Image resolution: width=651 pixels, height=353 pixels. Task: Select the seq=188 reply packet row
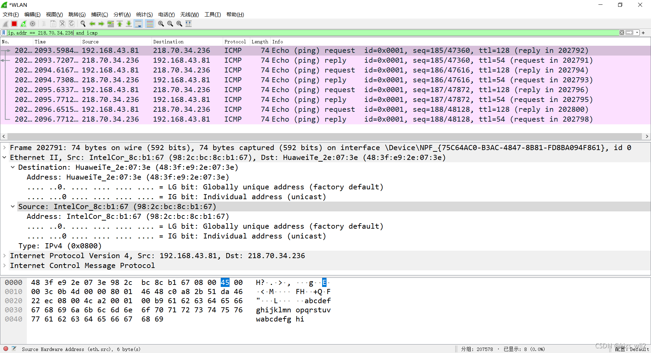click(x=325, y=119)
